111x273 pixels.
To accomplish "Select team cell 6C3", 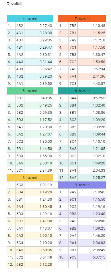I will 20,185.
